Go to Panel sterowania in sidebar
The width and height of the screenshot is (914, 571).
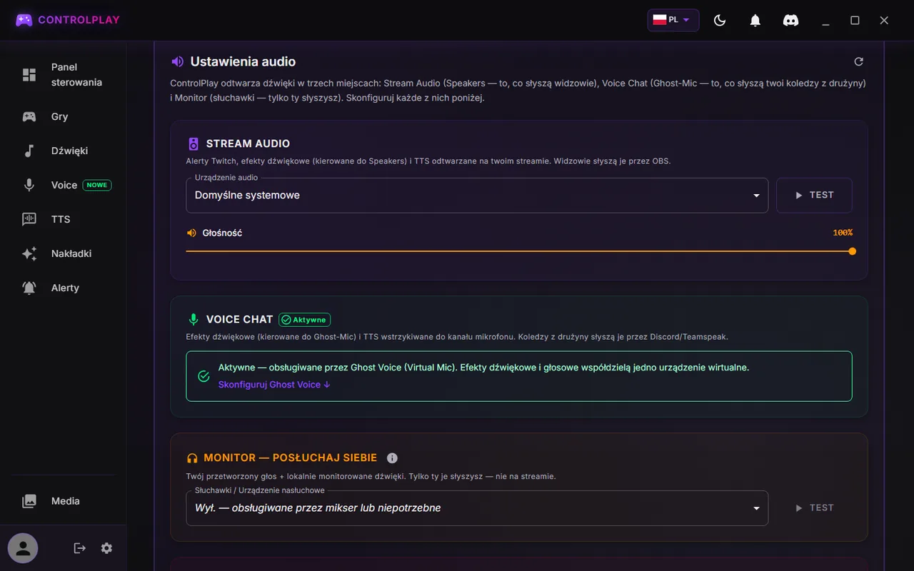(64, 75)
